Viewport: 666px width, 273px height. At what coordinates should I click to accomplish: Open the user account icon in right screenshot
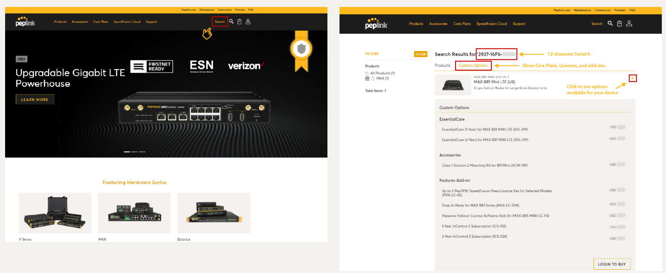tap(629, 24)
